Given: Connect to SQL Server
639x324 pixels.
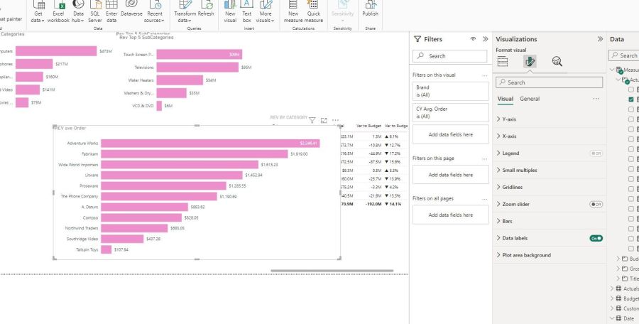Looking at the screenshot, I should click(x=95, y=11).
